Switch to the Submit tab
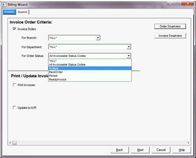This screenshot has height=158, width=196. (x=23, y=12)
